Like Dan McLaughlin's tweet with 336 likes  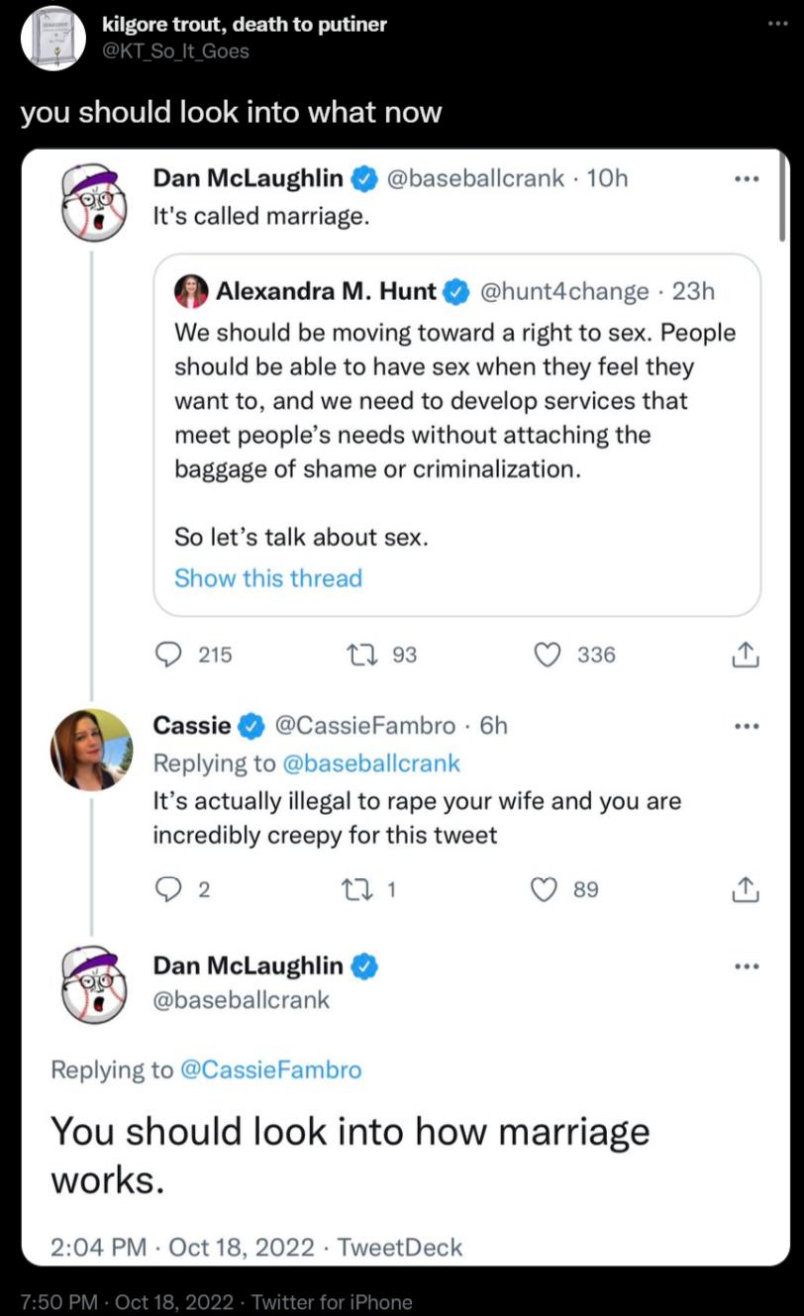point(547,654)
